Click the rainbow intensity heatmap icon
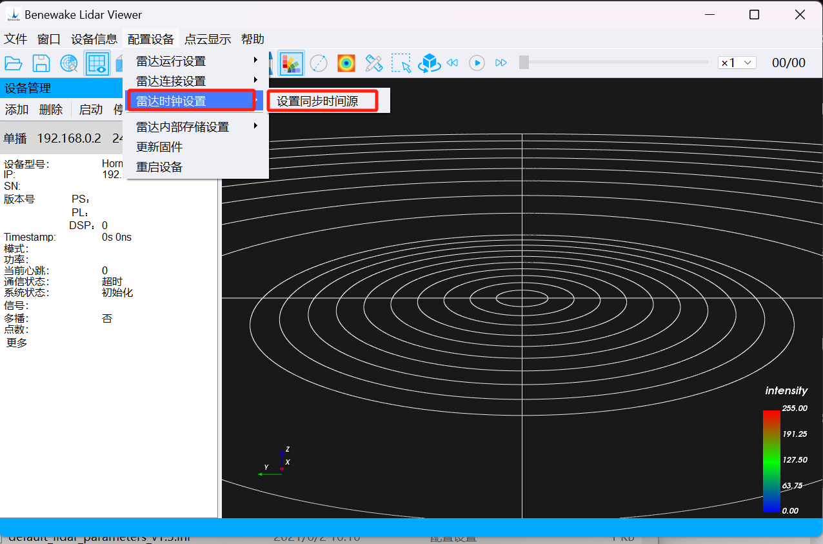This screenshot has width=823, height=544. coord(346,63)
